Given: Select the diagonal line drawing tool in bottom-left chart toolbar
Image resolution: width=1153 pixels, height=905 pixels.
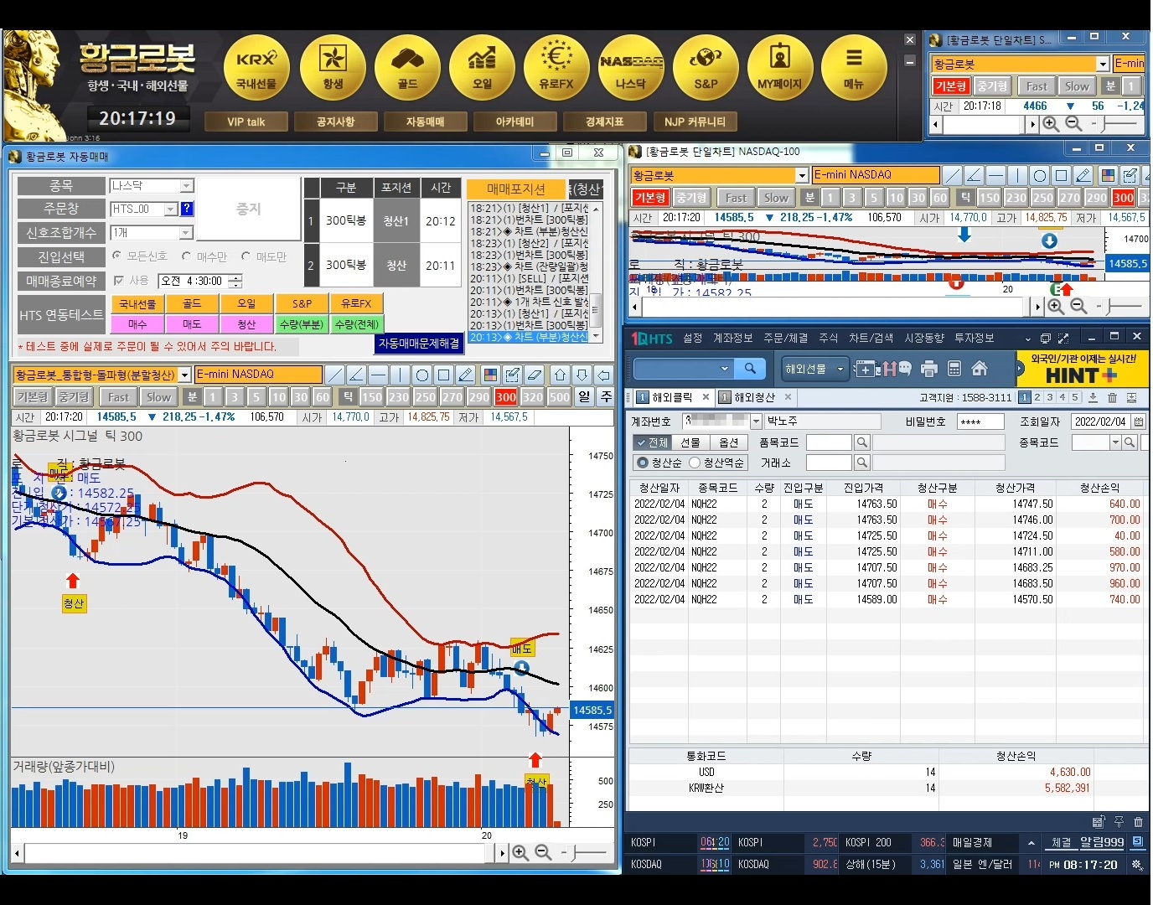Looking at the screenshot, I should click(334, 375).
